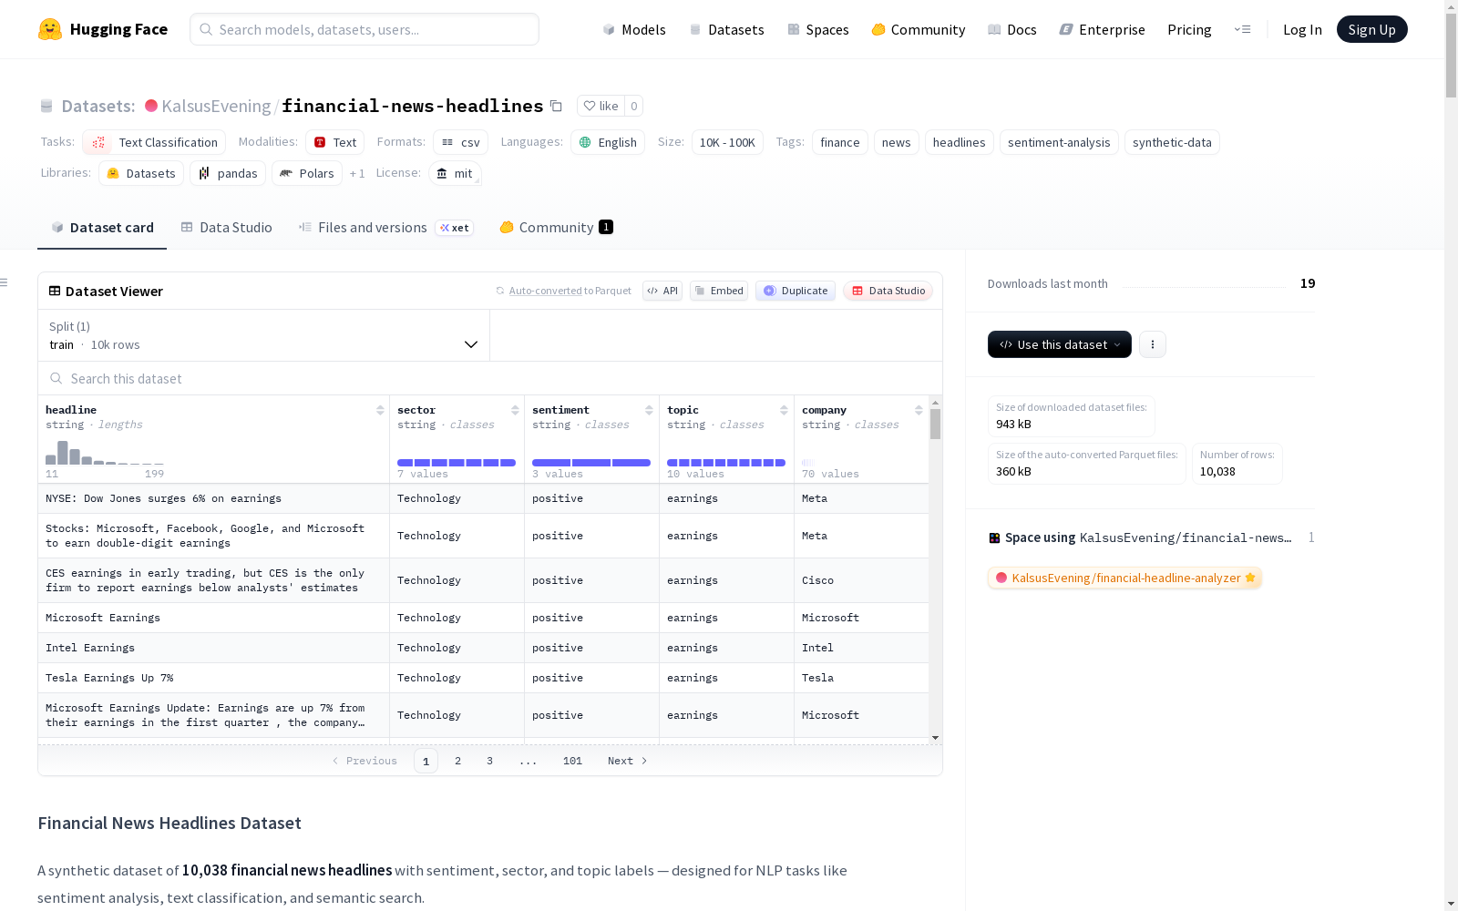
Task: Click the sector classes distribution bar
Action: click(x=457, y=463)
